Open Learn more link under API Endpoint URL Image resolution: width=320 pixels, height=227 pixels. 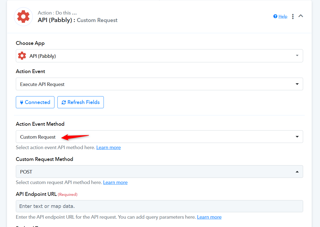pos(209,217)
